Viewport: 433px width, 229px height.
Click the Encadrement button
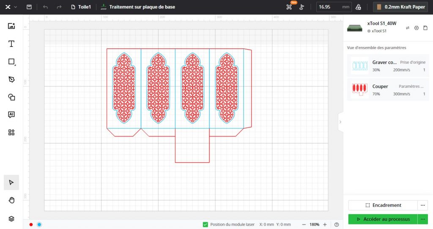[382, 205]
